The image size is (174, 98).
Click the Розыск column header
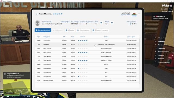point(83,37)
